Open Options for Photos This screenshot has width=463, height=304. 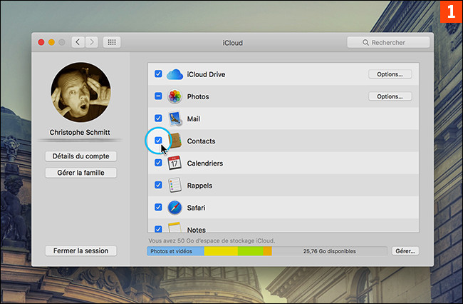coord(390,96)
